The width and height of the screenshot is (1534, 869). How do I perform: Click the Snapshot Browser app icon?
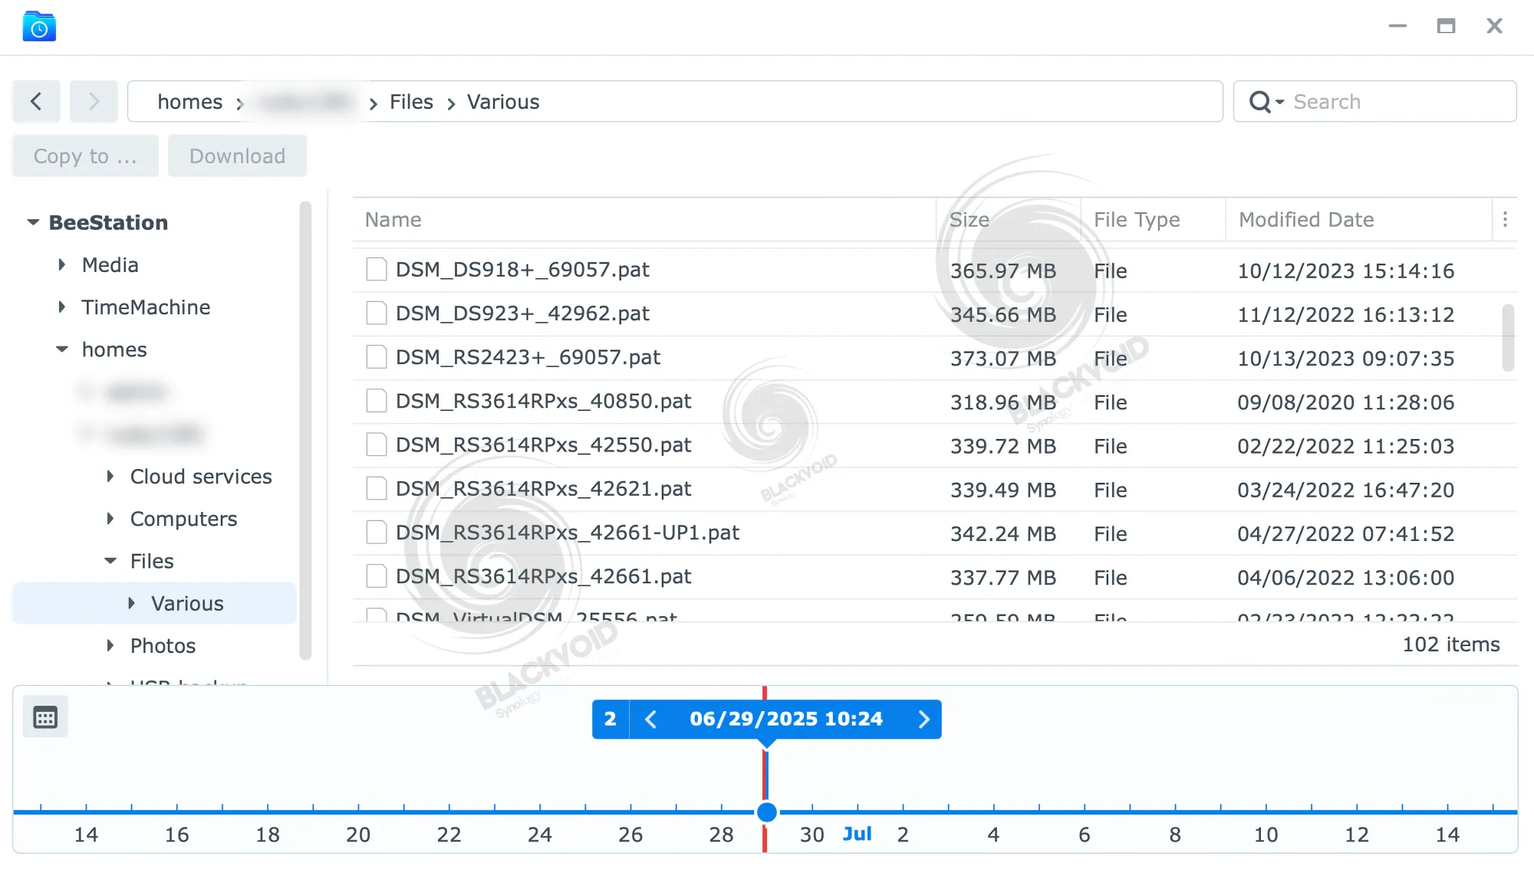coord(39,26)
